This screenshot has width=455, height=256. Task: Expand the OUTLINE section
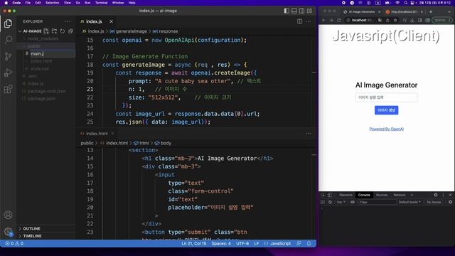pyautogui.click(x=31, y=229)
